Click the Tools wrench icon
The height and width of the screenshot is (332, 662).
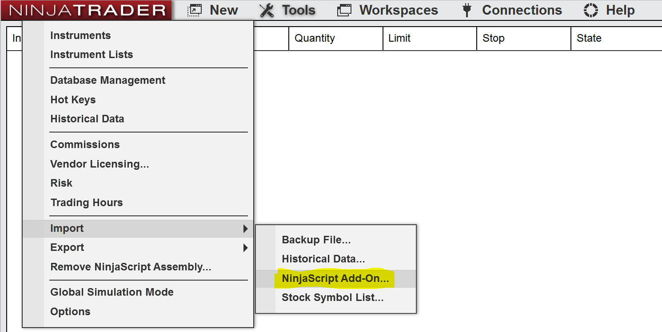click(x=267, y=10)
